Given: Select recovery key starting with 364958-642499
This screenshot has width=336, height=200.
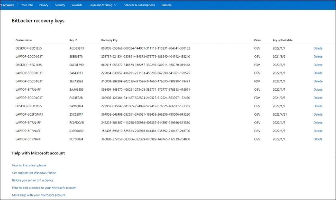Looking at the screenshot, I should 146,114.
